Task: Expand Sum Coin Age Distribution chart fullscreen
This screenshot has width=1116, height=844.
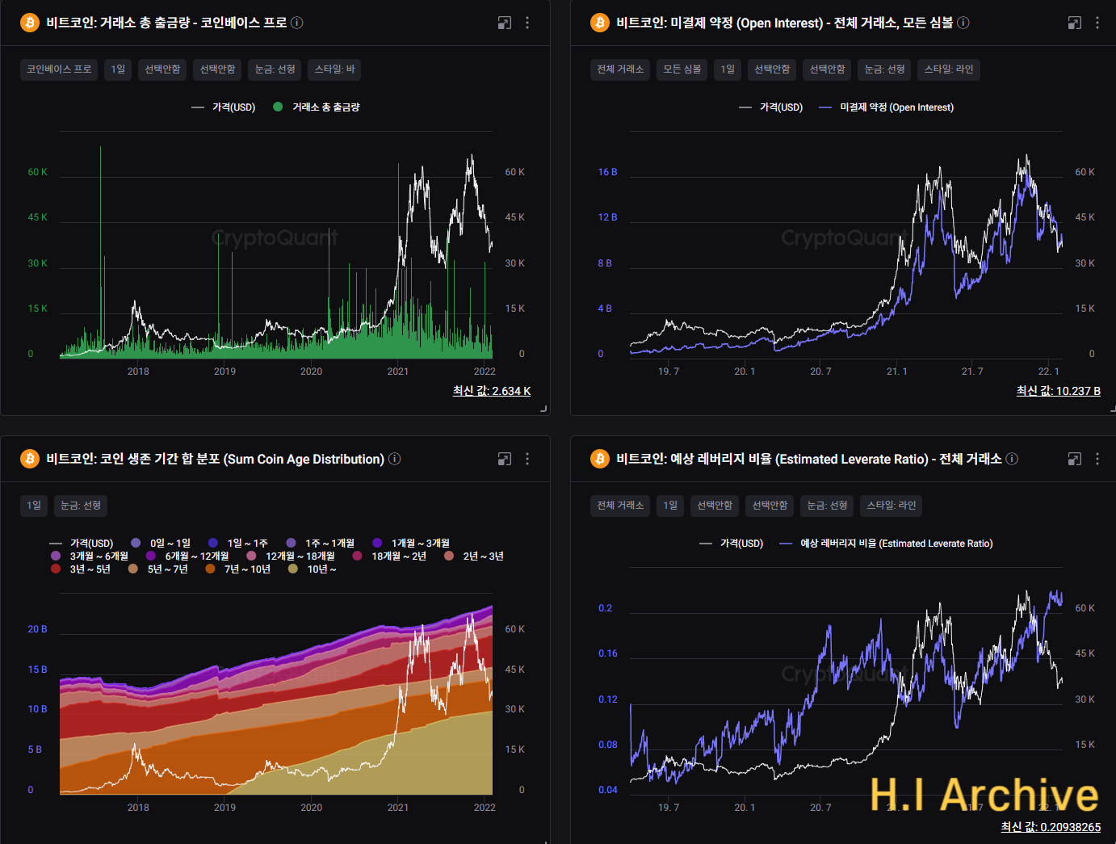Action: click(505, 459)
